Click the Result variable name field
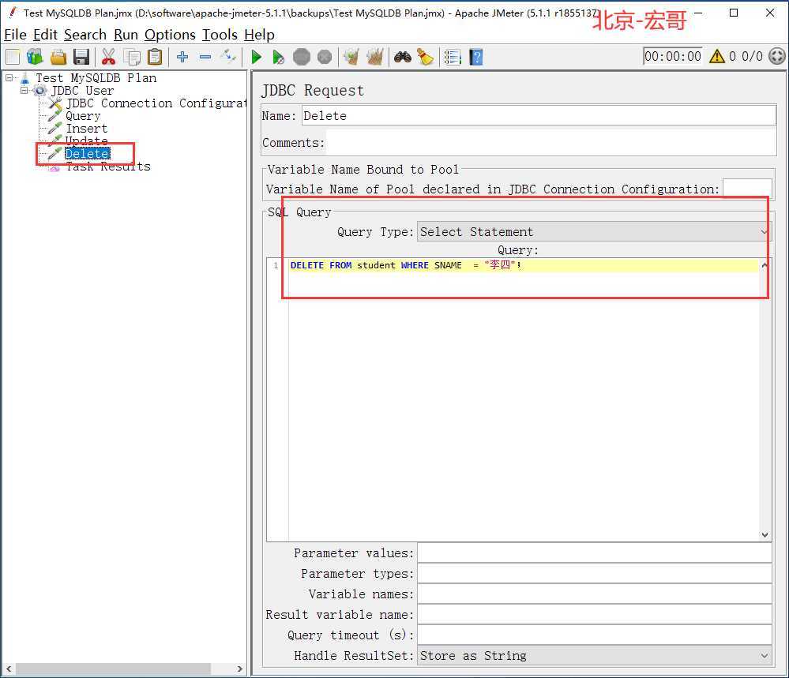The height and width of the screenshot is (678, 789). point(594,615)
